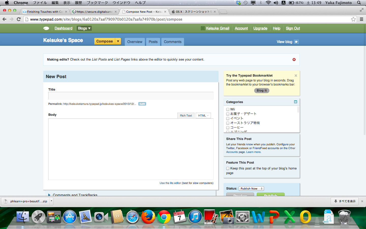Click the Sign Out link
366x229 pixels.
293,28
